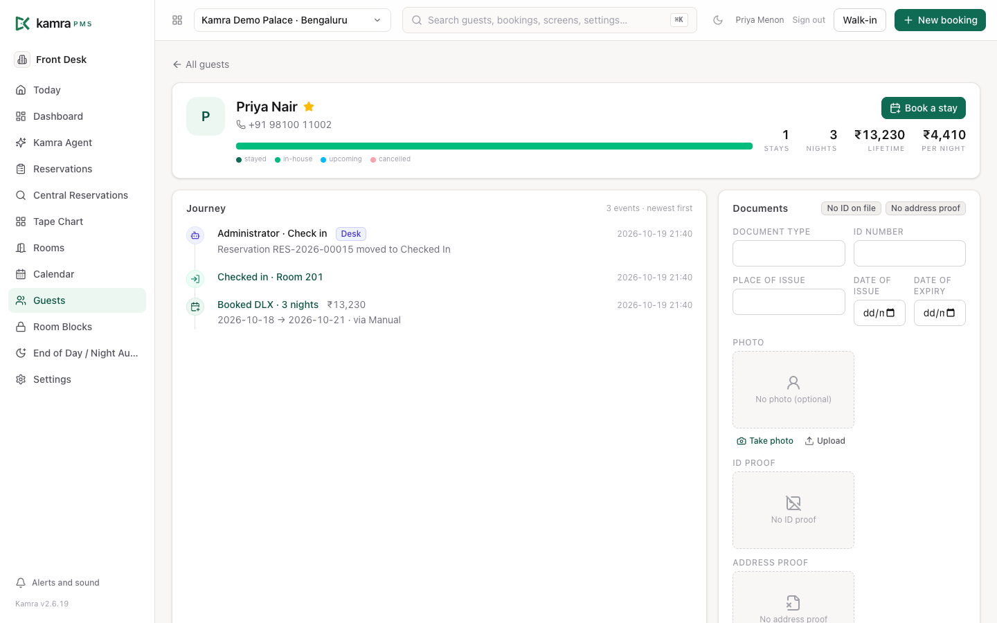The width and height of the screenshot is (997, 623).
Task: Open Today in the sidebar
Action: pos(77,90)
